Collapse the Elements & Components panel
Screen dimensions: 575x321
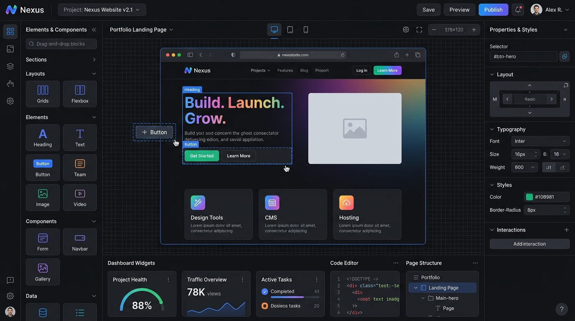(x=94, y=30)
